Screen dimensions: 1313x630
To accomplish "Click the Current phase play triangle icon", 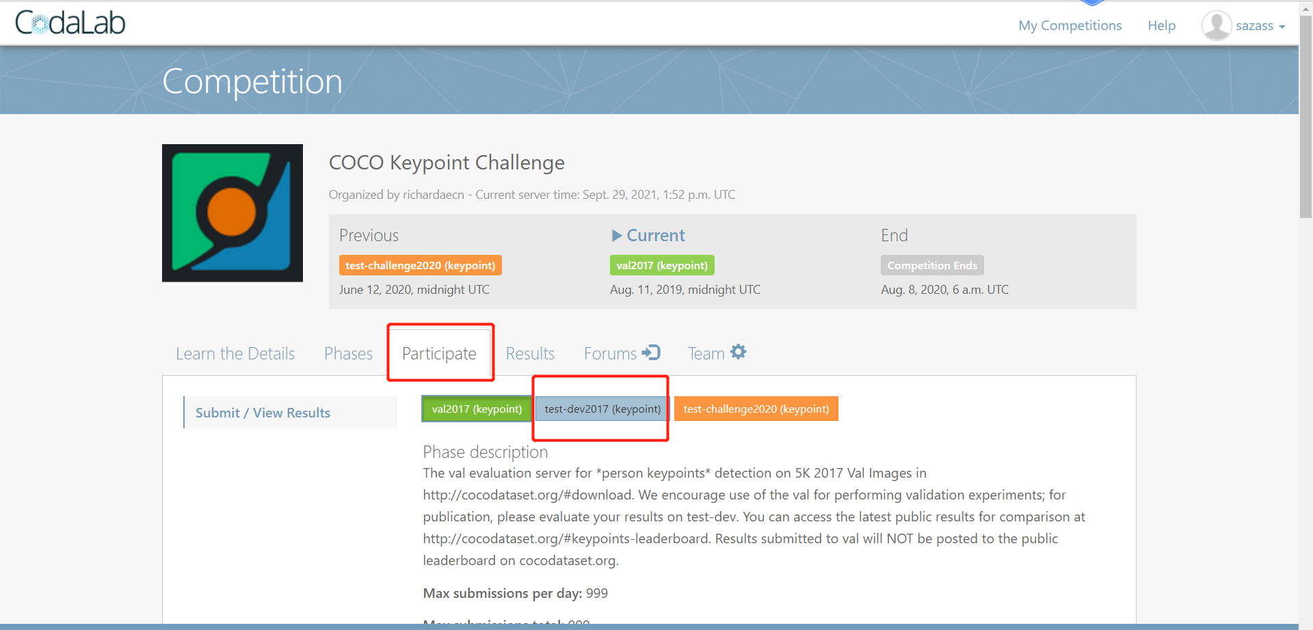I will click(x=618, y=235).
